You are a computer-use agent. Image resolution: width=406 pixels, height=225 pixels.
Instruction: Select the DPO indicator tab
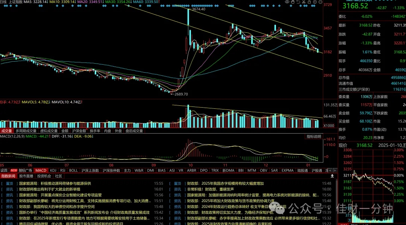pos(204,170)
